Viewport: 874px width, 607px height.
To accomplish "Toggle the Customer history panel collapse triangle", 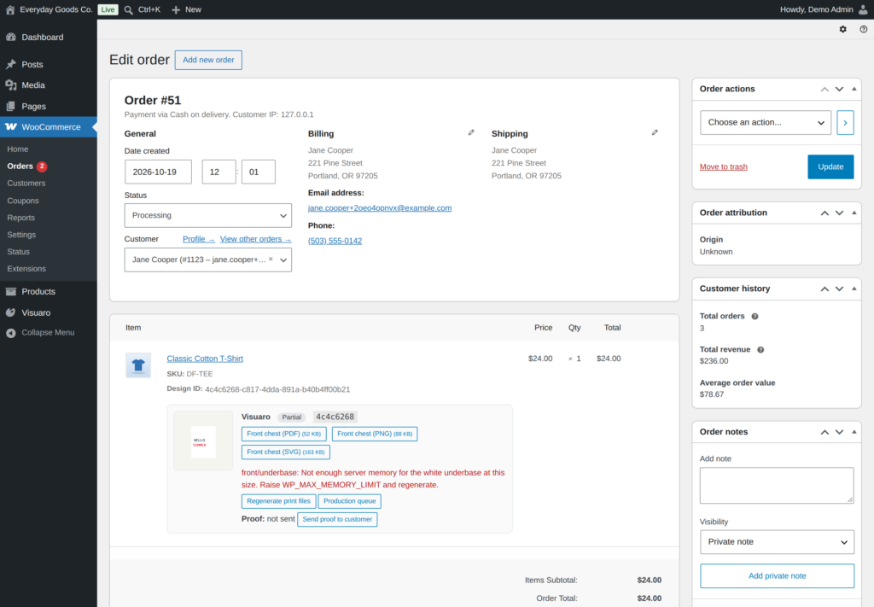I will [854, 289].
